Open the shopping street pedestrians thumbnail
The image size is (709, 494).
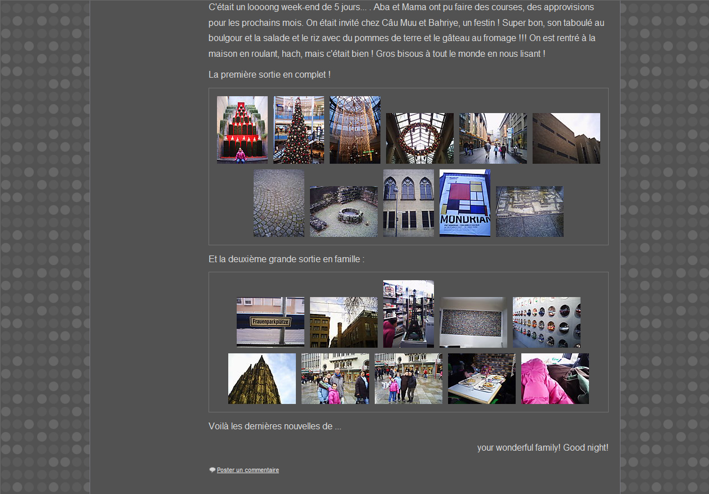click(x=493, y=138)
